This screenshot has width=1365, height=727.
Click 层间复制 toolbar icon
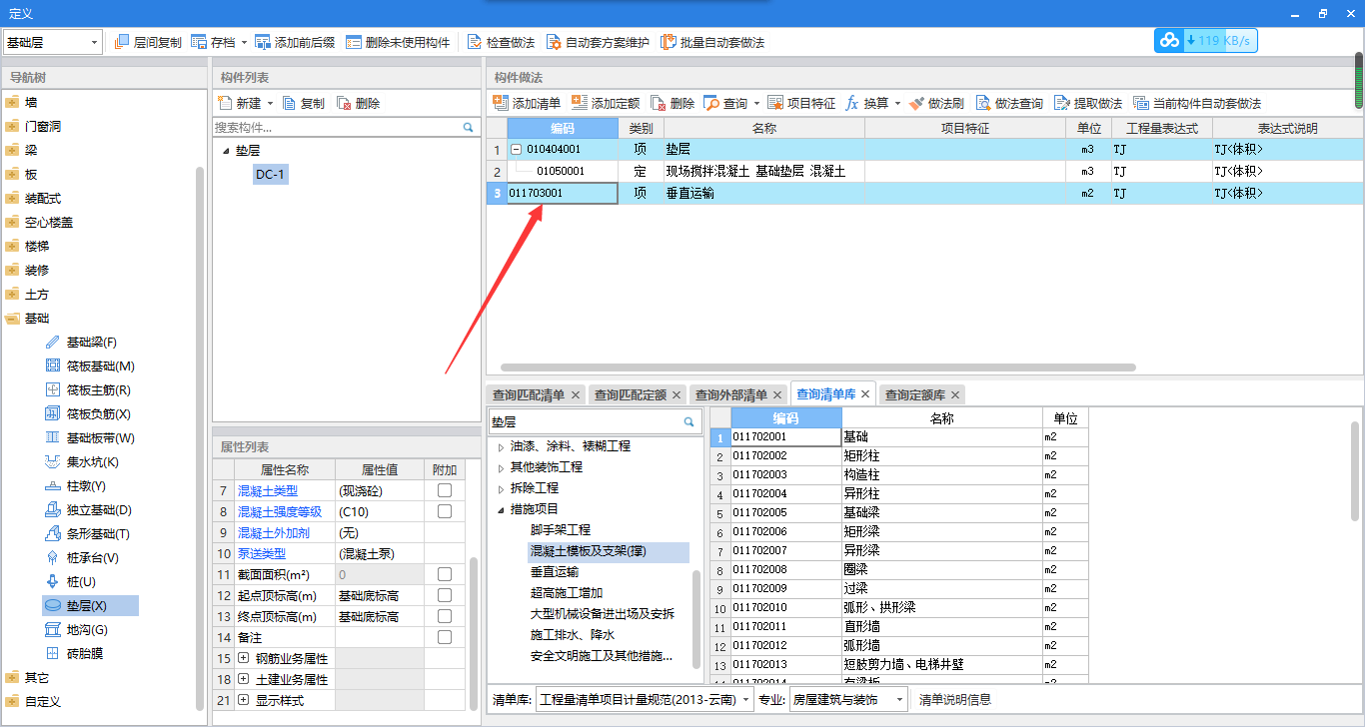pyautogui.click(x=123, y=42)
